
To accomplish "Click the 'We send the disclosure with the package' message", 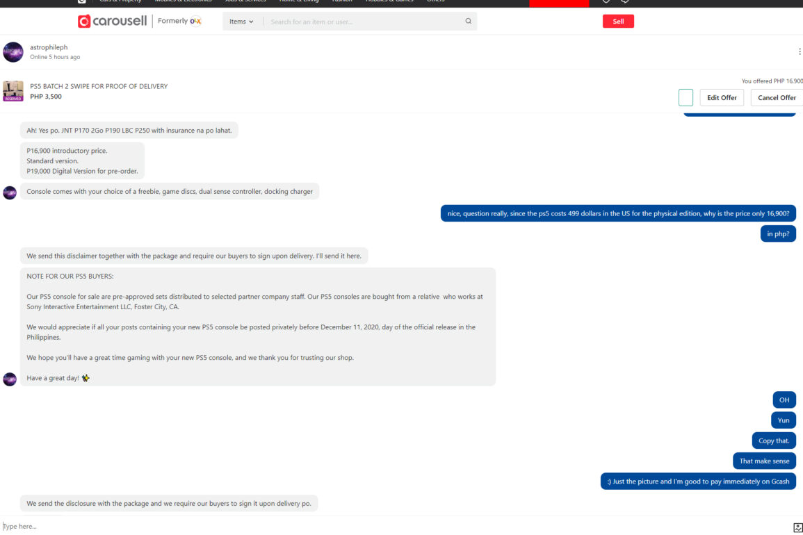I will coord(169,503).
